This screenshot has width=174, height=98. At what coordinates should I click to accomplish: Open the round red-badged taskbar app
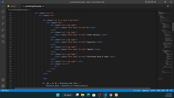(x=100, y=95)
